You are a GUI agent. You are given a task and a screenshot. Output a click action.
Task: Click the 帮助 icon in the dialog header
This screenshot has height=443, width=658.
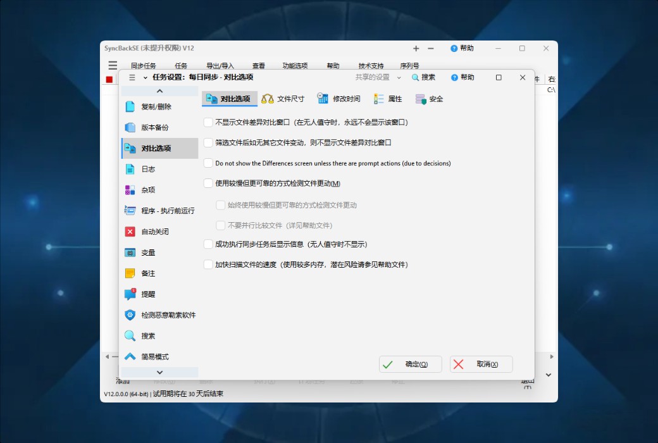[462, 77]
